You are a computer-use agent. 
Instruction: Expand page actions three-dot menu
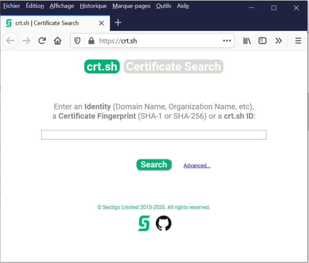coord(227,41)
